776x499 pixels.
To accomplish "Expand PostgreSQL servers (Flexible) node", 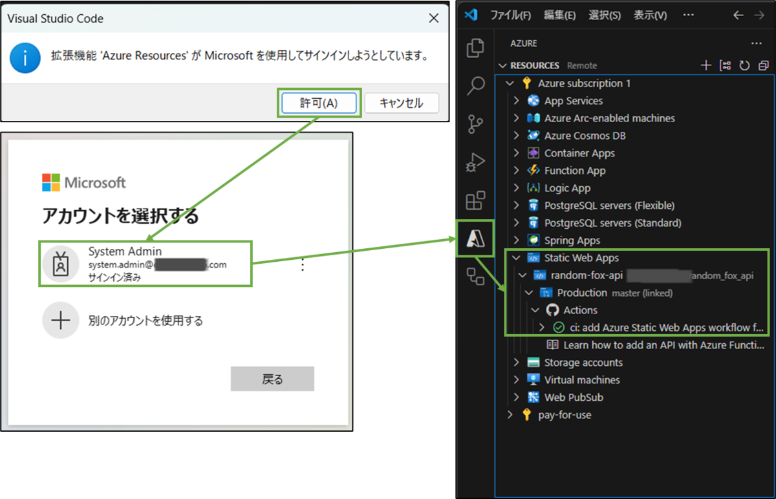I will [x=516, y=206].
